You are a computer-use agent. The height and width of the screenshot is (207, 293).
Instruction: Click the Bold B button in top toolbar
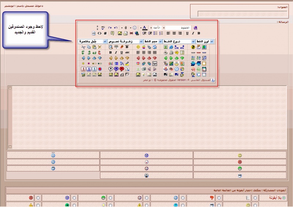coord(199,33)
